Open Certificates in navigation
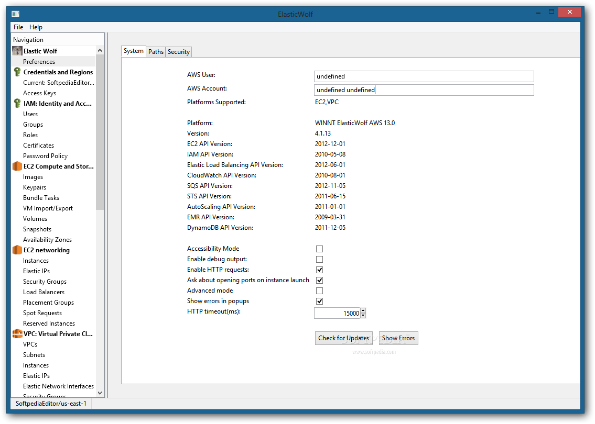The height and width of the screenshot is (424, 595). [x=38, y=146]
